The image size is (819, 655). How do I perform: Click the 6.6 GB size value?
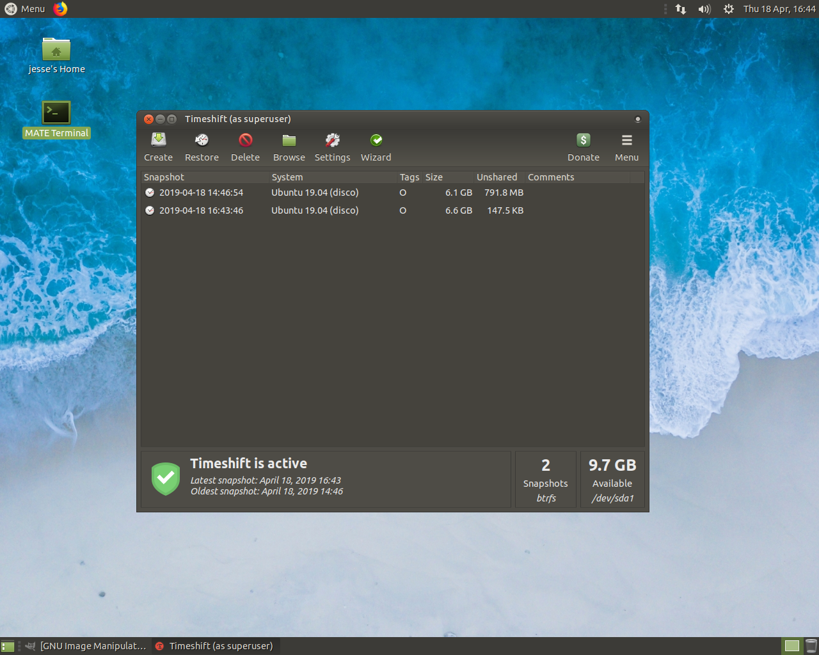pos(459,210)
